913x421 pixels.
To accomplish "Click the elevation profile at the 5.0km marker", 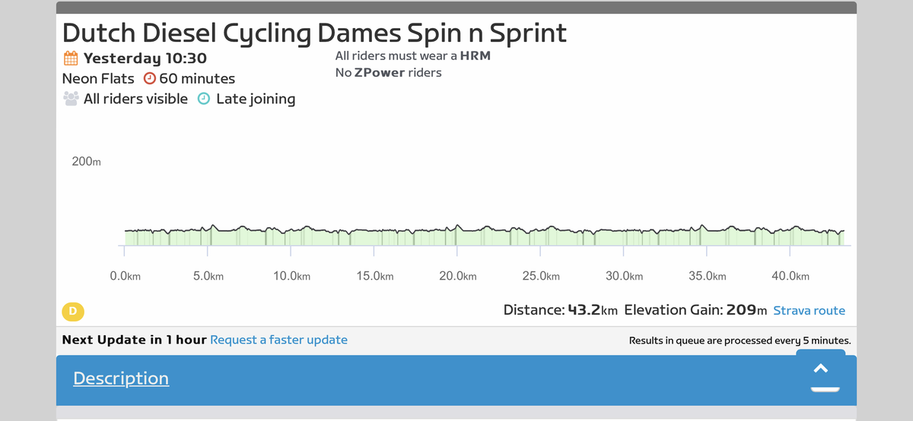I will click(x=208, y=236).
